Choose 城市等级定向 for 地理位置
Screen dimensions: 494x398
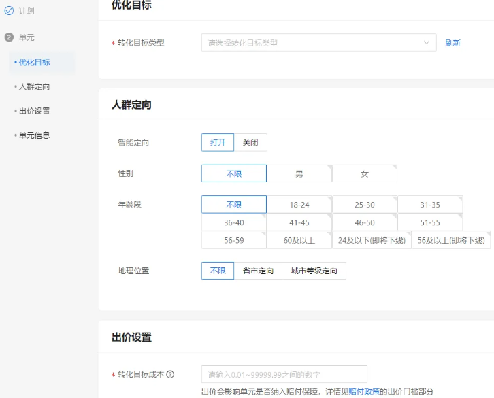click(314, 271)
